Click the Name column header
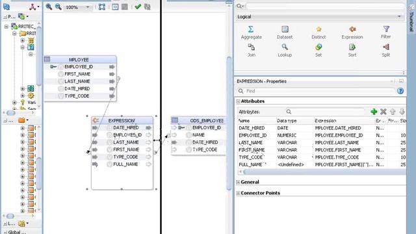The width and height of the screenshot is (416, 234). pos(244,121)
